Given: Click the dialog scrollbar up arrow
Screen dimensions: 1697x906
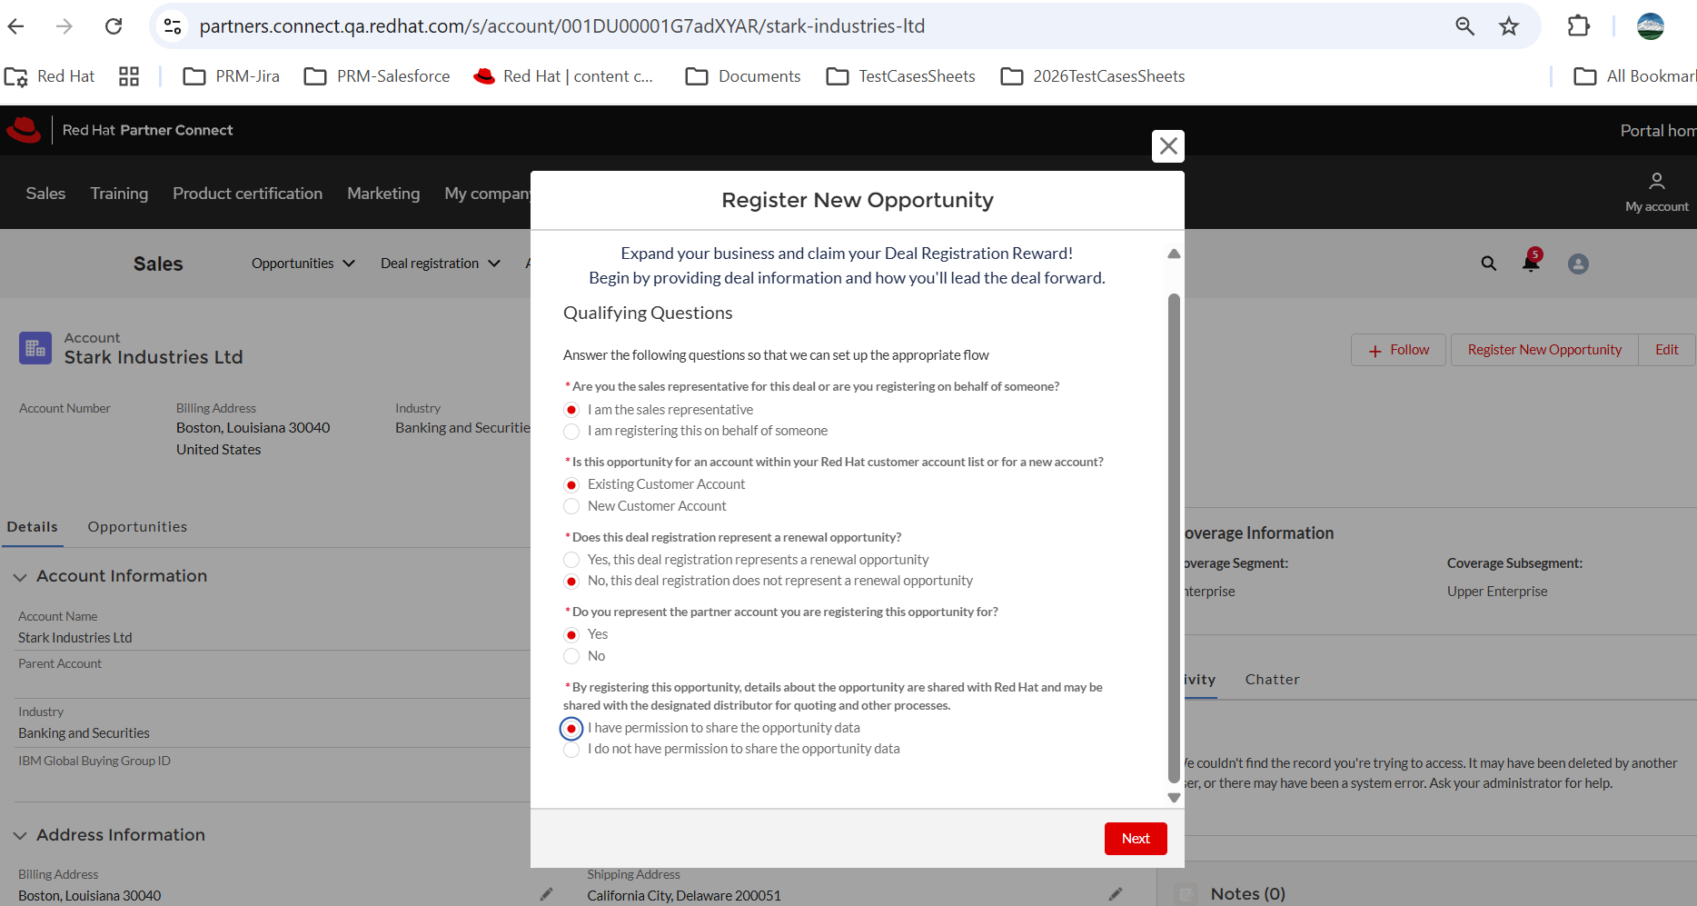Looking at the screenshot, I should (1174, 254).
